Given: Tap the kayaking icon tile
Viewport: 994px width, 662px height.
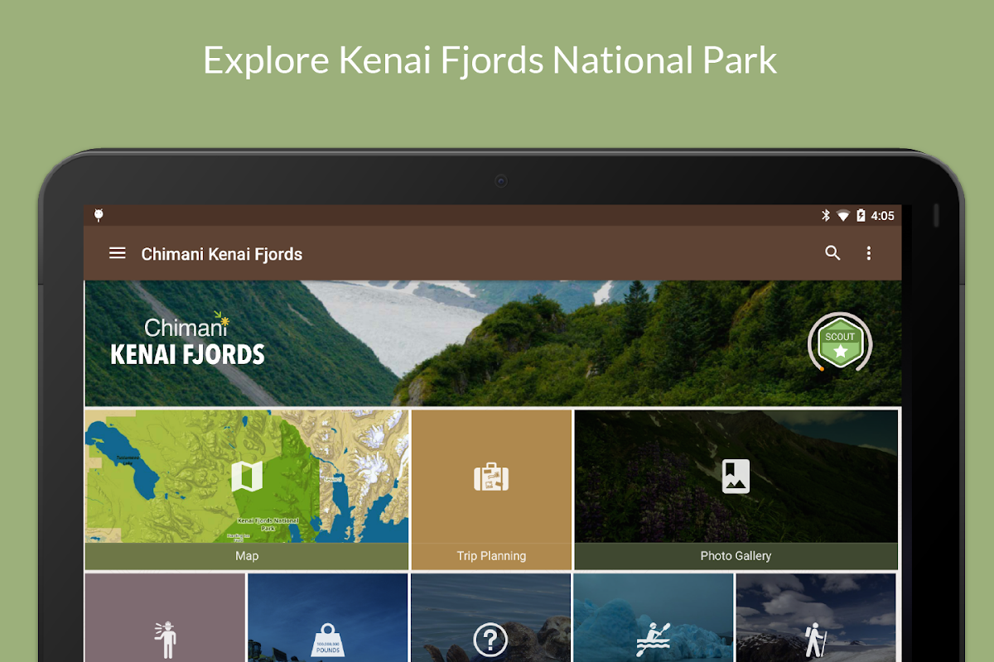Looking at the screenshot, I should pos(654,640).
